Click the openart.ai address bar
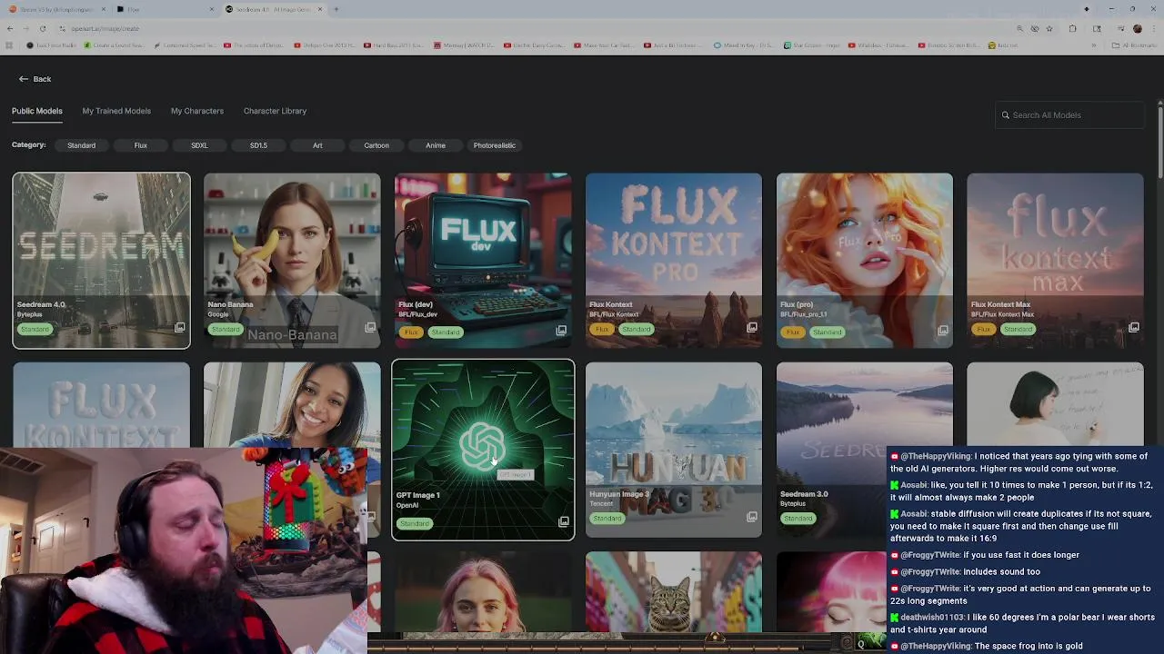The width and height of the screenshot is (1164, 654). pos(537,28)
